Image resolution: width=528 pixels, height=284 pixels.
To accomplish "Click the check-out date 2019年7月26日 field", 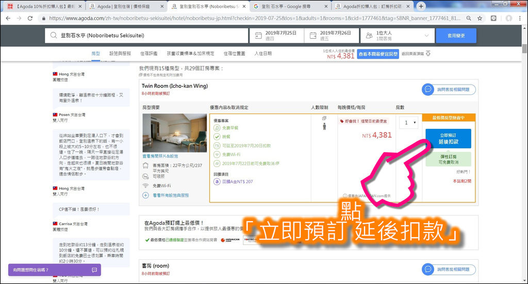I will tap(332, 36).
